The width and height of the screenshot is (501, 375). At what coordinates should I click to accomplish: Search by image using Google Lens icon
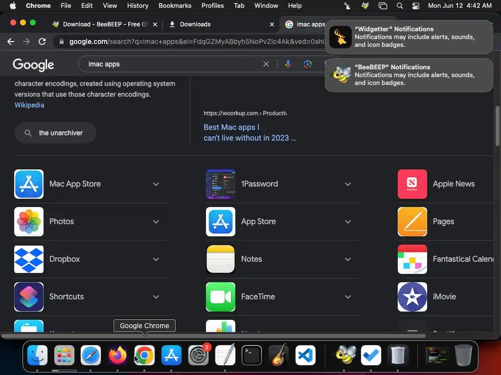point(307,64)
